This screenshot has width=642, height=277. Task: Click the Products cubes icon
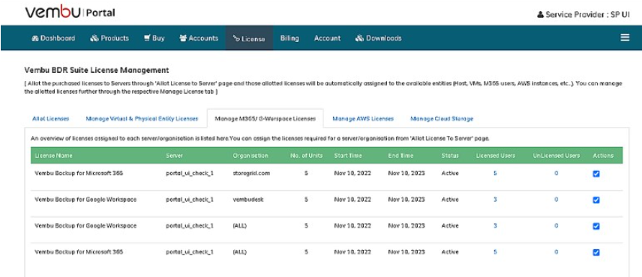pyautogui.click(x=94, y=38)
